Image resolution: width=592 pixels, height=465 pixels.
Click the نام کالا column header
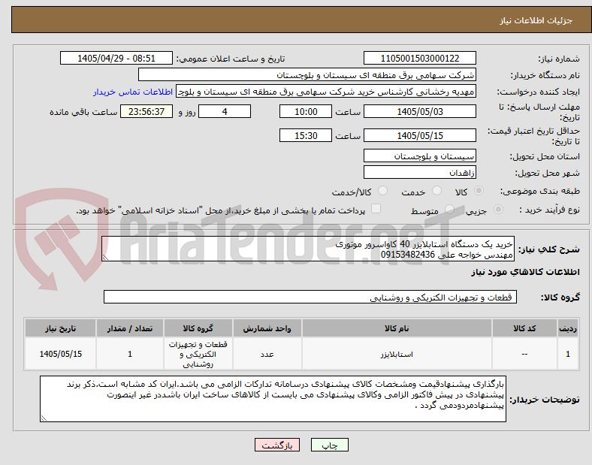coord(397,328)
